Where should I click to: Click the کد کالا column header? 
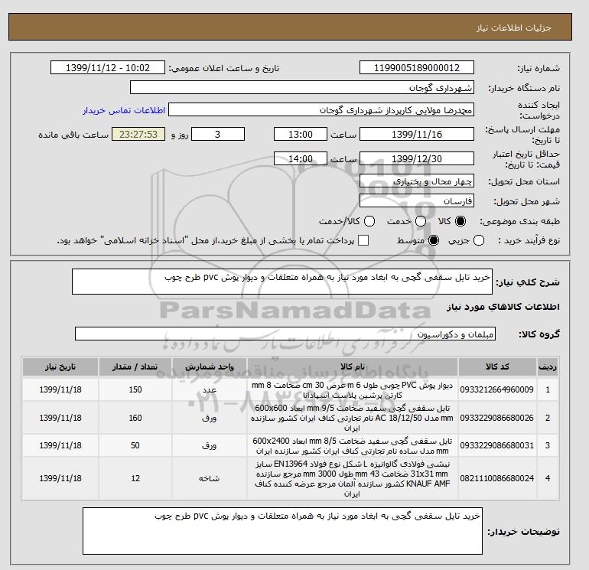[x=497, y=366]
